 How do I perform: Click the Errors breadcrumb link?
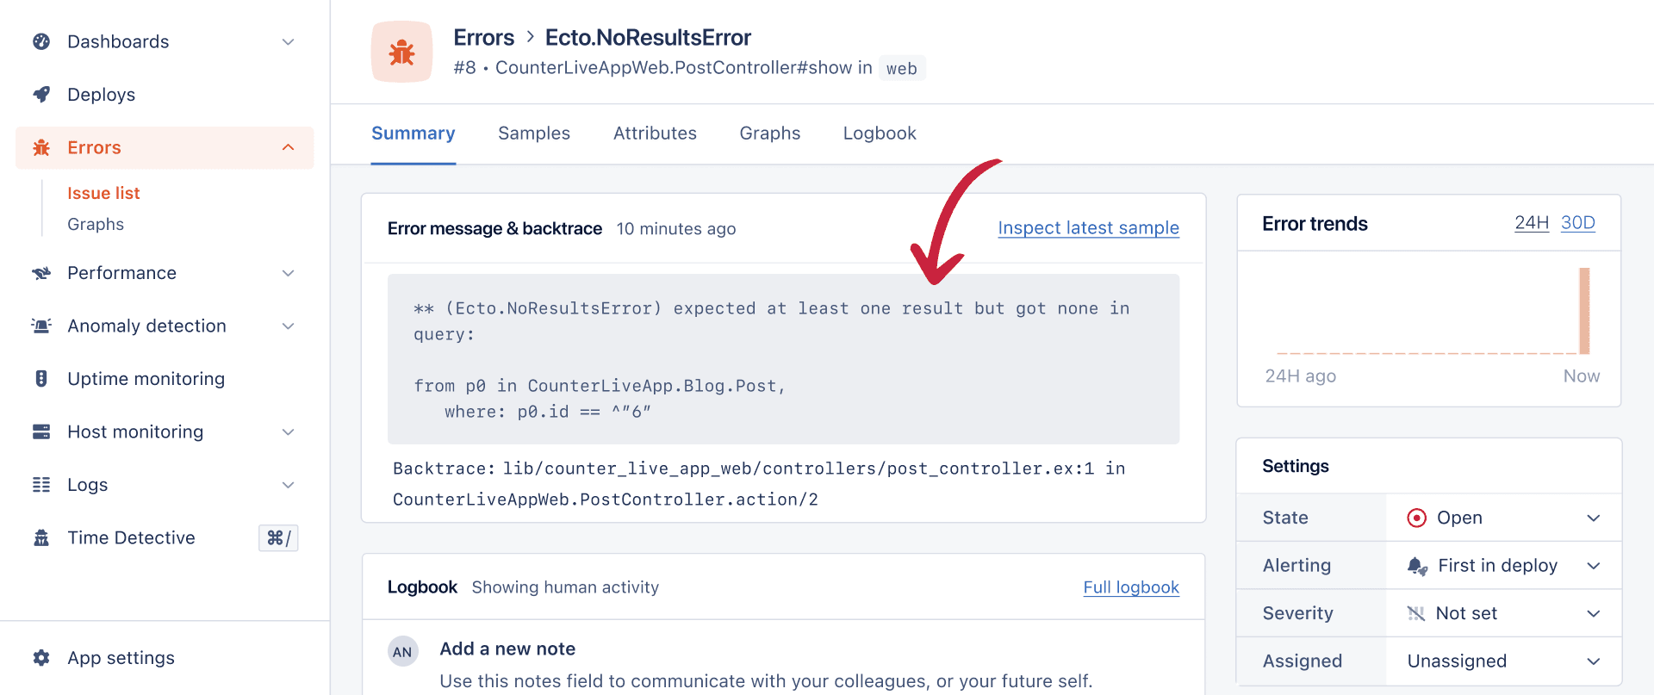[483, 38]
